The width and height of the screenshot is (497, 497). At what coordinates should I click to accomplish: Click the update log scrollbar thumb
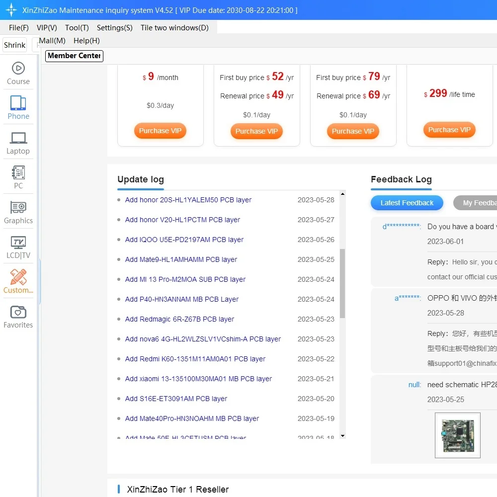tap(342, 283)
